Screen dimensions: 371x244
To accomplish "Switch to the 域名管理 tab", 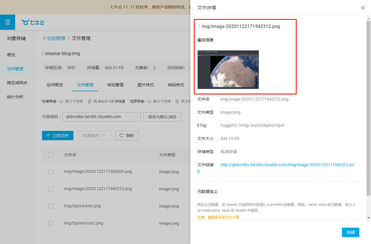I will pos(115,85).
